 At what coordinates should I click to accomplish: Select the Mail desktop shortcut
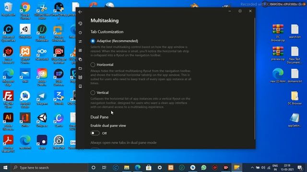pos(25,75)
